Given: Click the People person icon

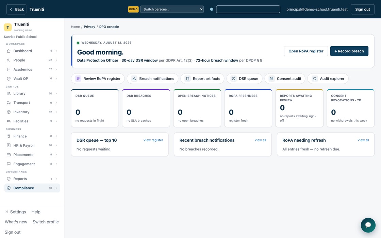Looking at the screenshot, I should pyautogui.click(x=8, y=60).
